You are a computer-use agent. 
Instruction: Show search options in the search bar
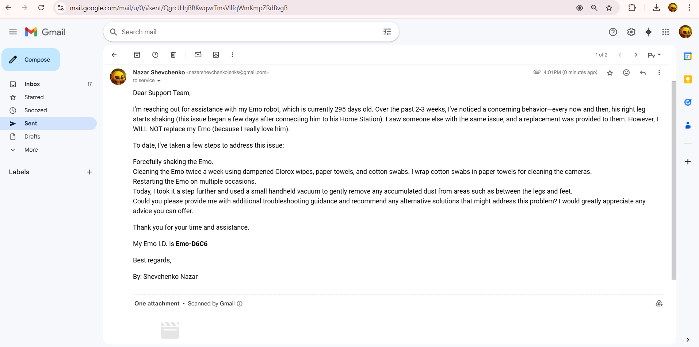387,32
